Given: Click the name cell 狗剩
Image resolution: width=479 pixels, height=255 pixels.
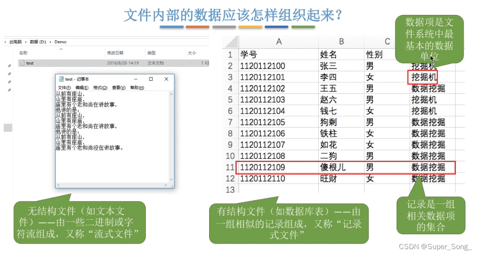Looking at the screenshot, I should point(341,122).
